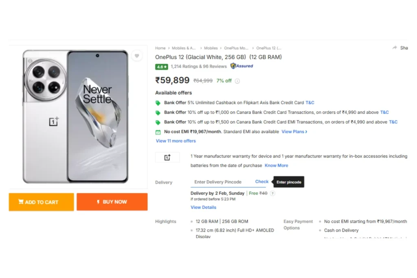This screenshot has height=278, width=417.
Task: Open Mobiles breadcrumb link
Action: pyautogui.click(x=211, y=48)
